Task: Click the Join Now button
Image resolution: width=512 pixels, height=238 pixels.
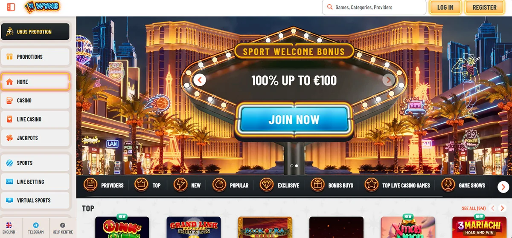Action: point(294,119)
